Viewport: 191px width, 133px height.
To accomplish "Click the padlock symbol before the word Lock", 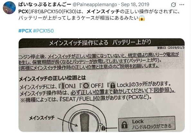I will 113,85.
